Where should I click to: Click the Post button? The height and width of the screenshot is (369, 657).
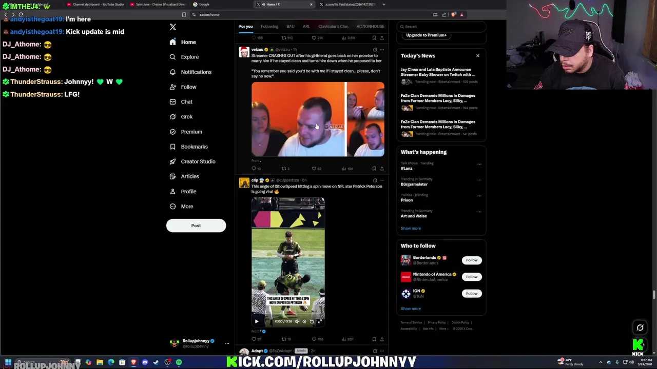click(x=196, y=225)
